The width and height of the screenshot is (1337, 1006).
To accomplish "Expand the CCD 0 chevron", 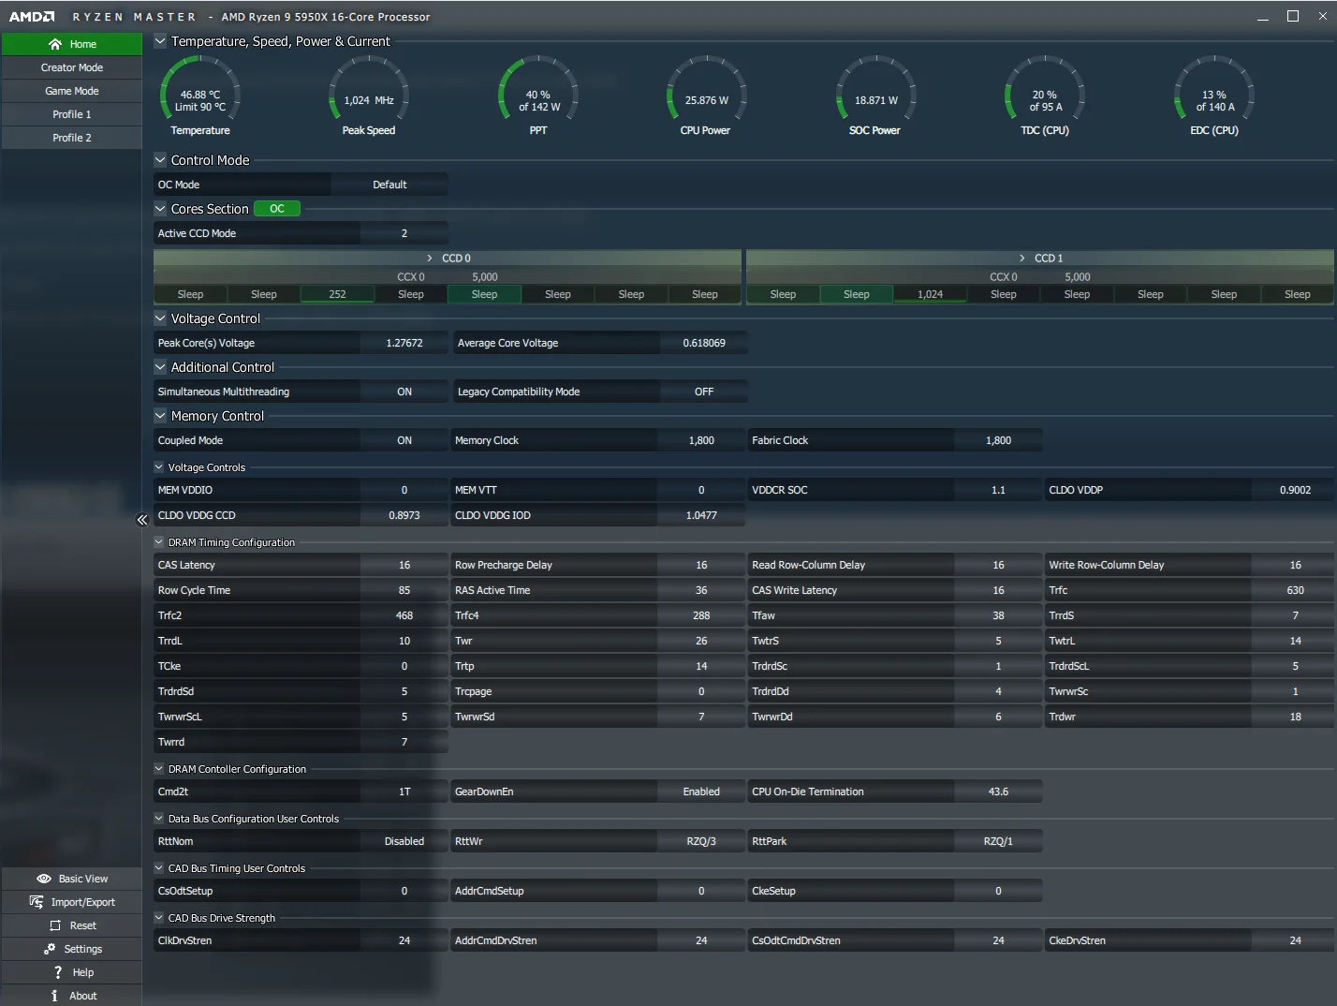I will point(430,258).
